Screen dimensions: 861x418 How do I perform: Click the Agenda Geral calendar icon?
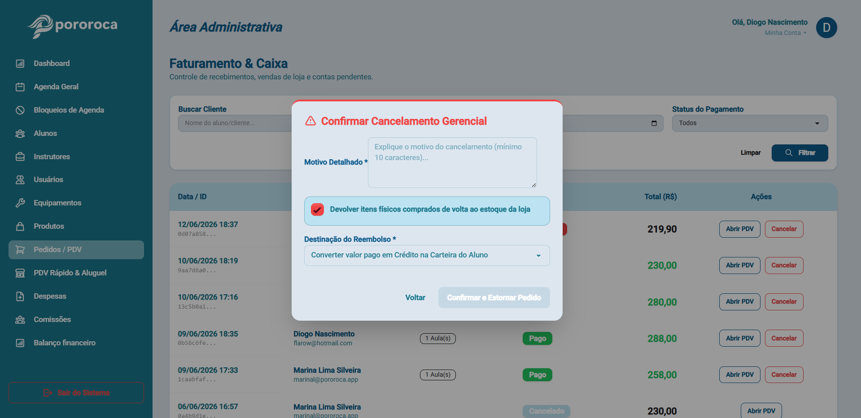coord(20,87)
